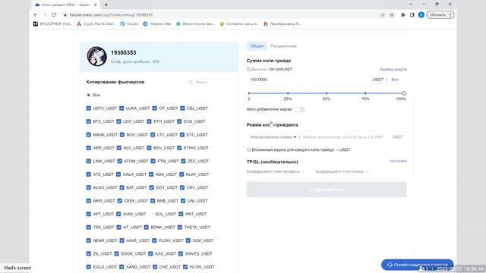The width and height of the screenshot is (486, 273).
Task: Select the 'Все' futures radio button
Action: (x=89, y=95)
